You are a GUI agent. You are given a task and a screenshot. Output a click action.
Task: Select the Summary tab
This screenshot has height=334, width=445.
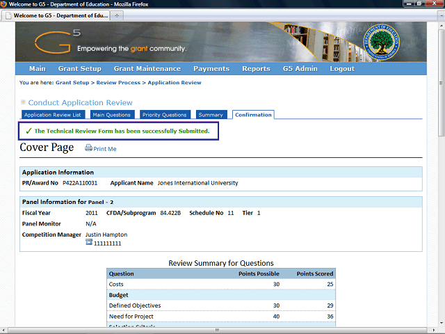(211, 115)
